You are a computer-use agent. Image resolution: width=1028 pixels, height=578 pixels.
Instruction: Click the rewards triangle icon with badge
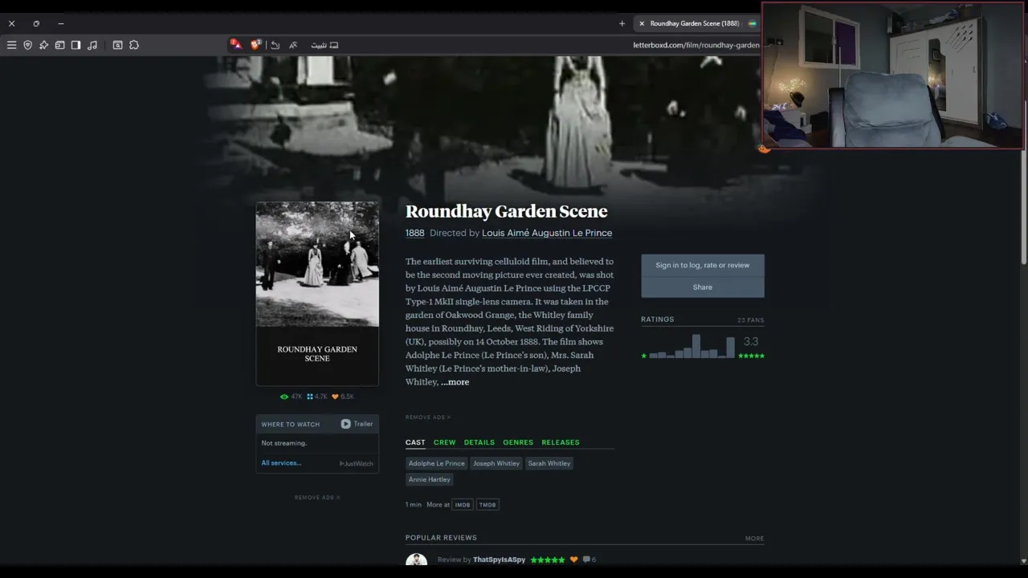tap(236, 44)
